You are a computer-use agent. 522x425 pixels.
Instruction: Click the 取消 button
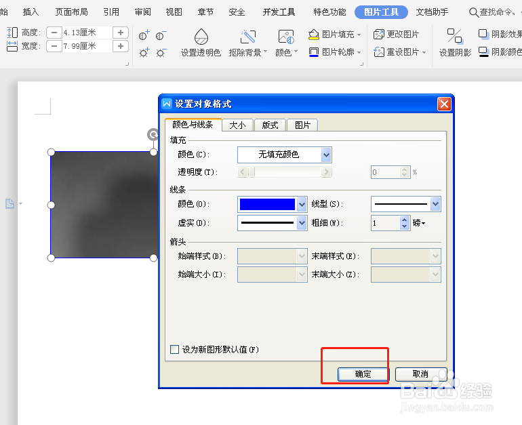(x=421, y=374)
